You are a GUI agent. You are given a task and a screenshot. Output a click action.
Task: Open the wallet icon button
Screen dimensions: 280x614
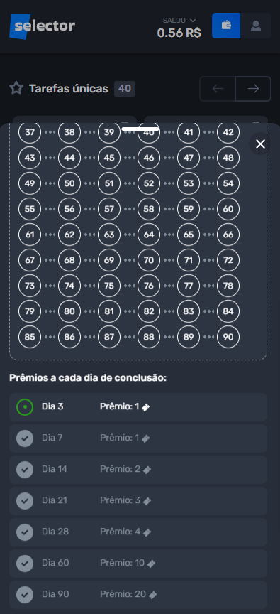tap(226, 26)
